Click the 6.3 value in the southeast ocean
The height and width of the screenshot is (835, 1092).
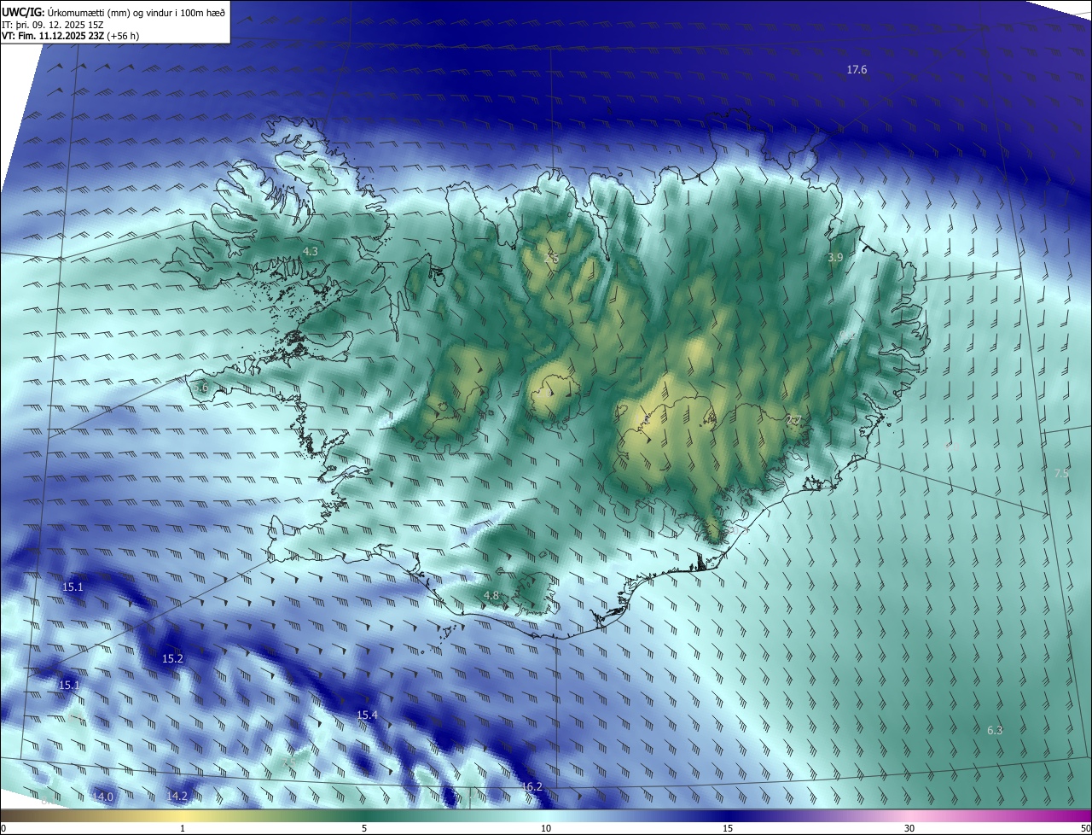(x=995, y=730)
